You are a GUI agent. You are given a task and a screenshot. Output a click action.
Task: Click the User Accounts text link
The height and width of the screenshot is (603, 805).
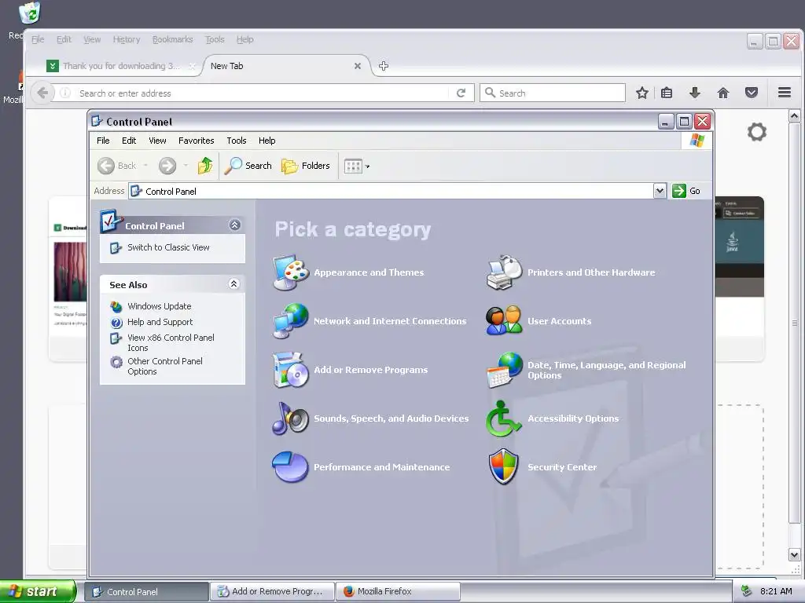[x=559, y=321]
